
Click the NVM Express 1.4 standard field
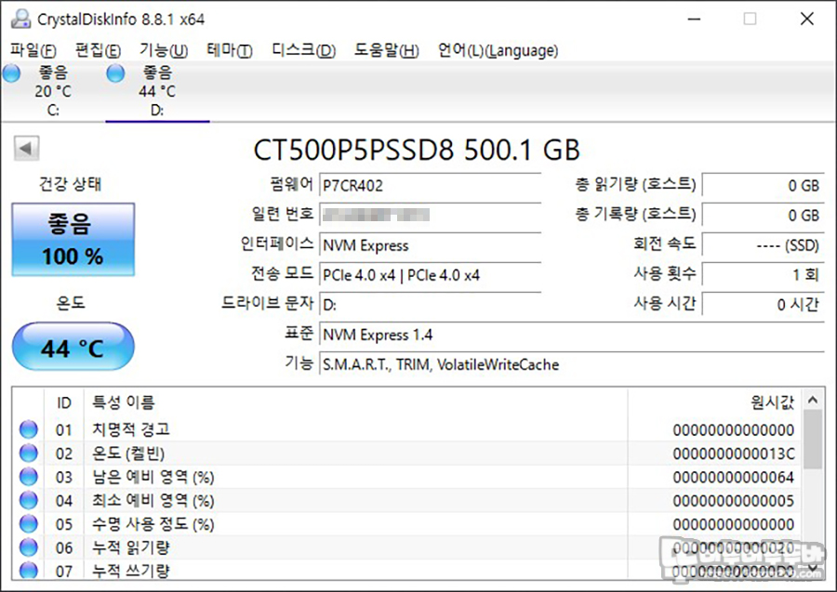(572, 335)
